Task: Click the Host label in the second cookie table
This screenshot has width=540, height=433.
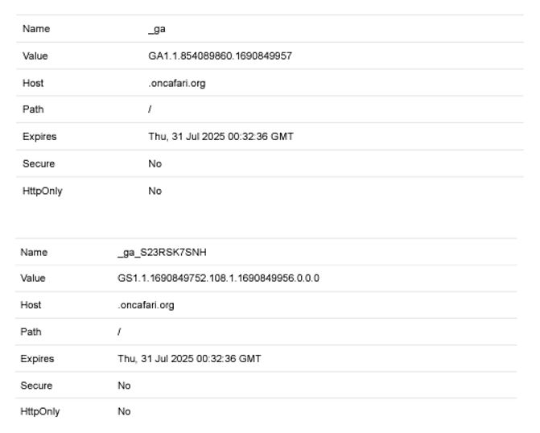Action: (x=31, y=305)
